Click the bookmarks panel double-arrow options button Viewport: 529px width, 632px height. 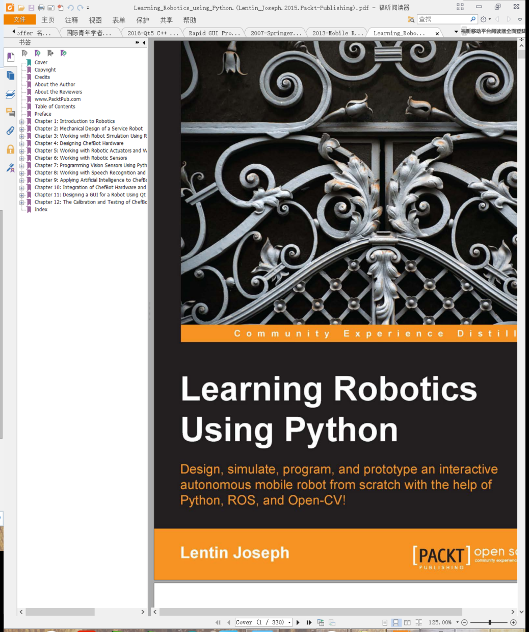[x=137, y=43]
